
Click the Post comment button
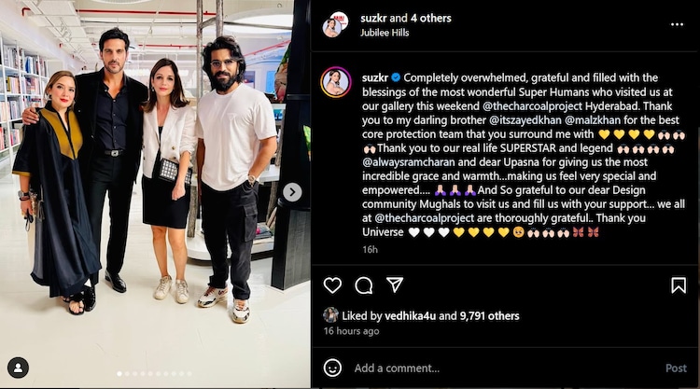tap(676, 368)
